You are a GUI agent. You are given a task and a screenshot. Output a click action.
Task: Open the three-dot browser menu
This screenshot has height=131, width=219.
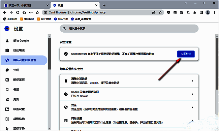214,12
